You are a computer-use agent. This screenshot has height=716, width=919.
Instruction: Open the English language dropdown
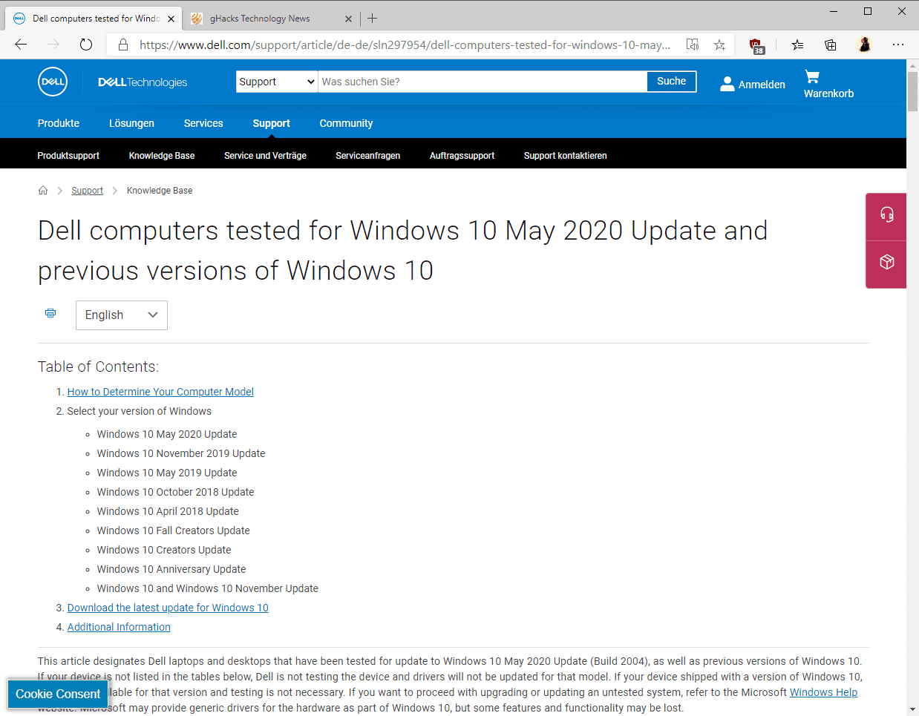(x=122, y=315)
